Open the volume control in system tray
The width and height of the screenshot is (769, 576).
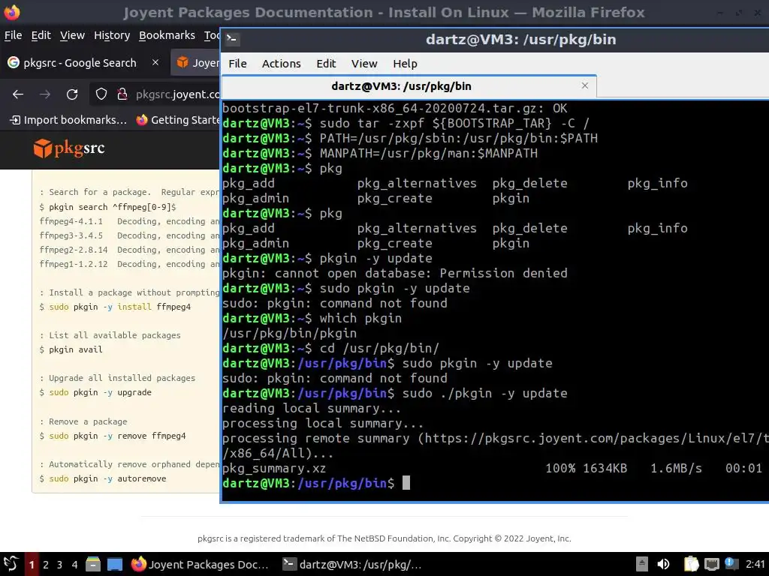tap(663, 564)
